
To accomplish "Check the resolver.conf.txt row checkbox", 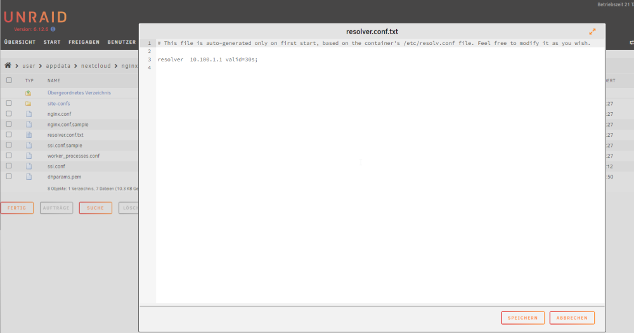I will point(9,135).
